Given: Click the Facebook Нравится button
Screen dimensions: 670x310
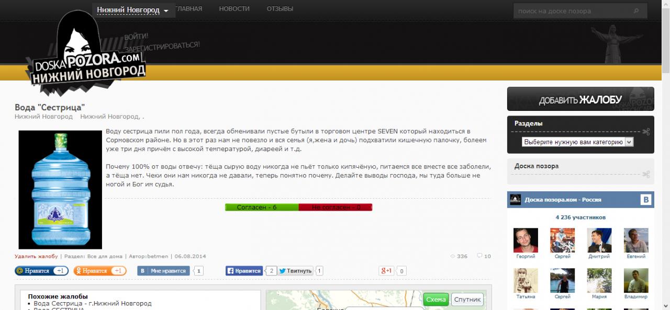Looking at the screenshot, I should (x=244, y=271).
